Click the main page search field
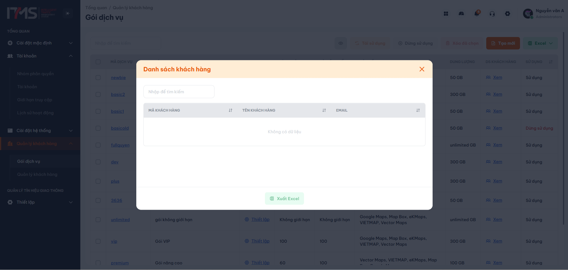The height and width of the screenshot is (270, 568). pos(126,43)
